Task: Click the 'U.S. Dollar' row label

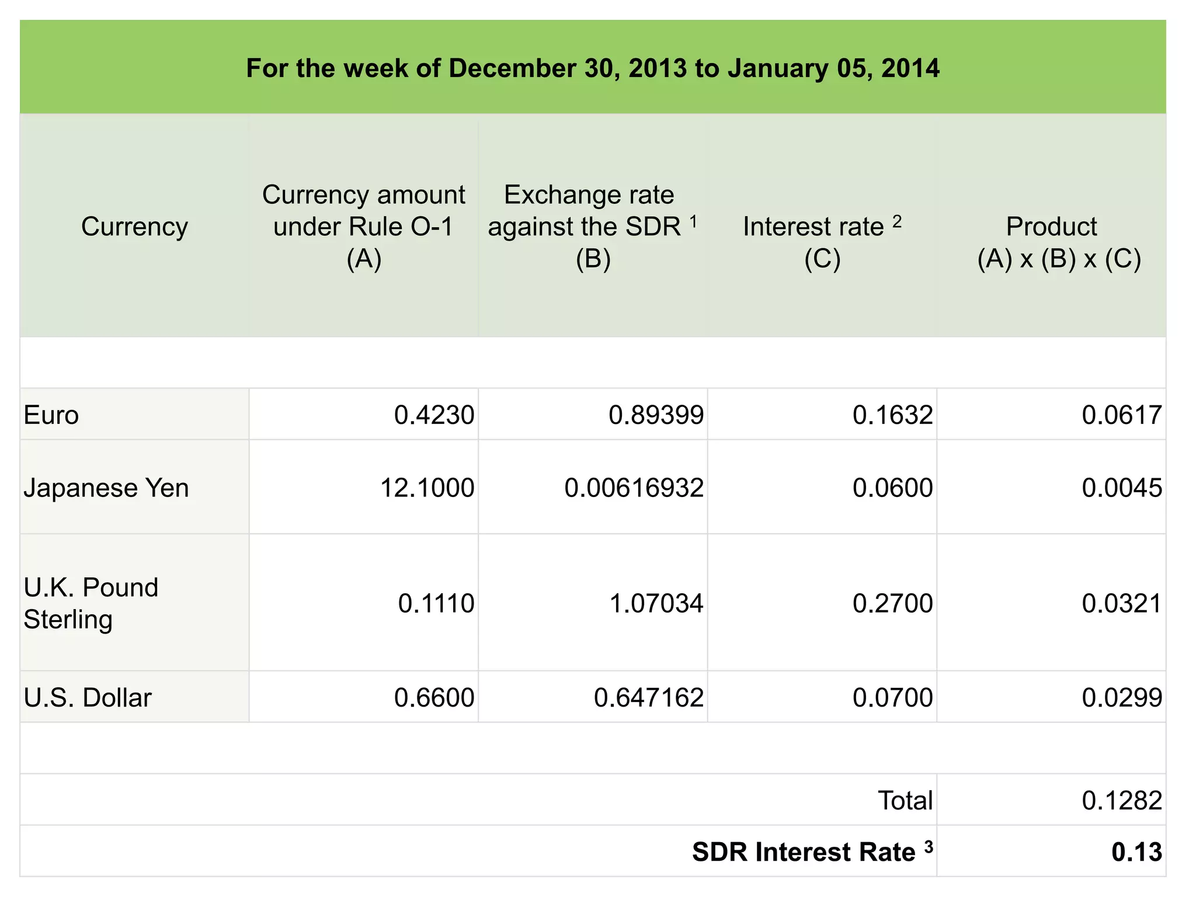Action: point(88,698)
